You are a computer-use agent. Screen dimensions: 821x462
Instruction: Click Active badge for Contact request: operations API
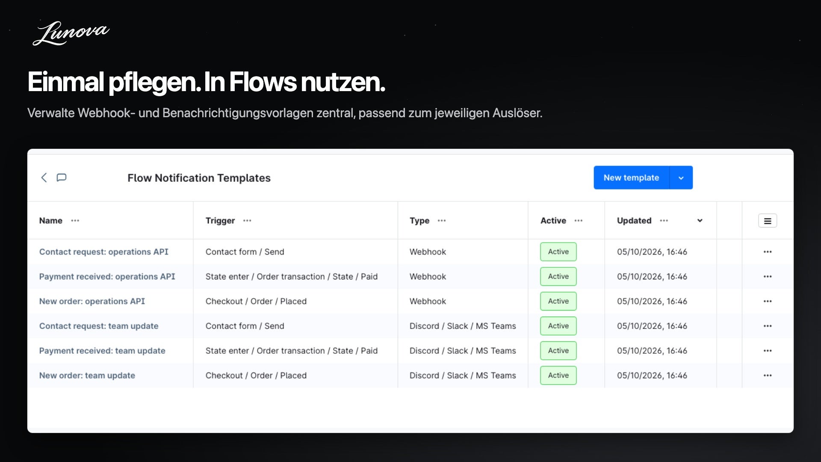tap(558, 252)
